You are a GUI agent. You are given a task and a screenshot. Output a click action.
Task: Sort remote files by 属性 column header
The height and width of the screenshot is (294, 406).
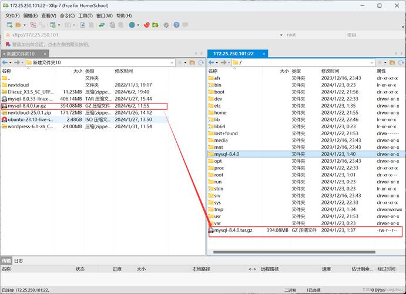pyautogui.click(x=391, y=71)
